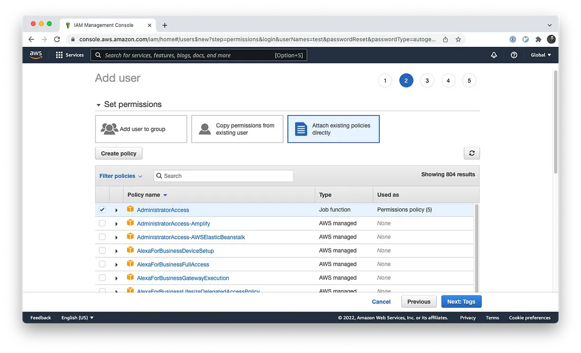Check the AlexaForBusinessFullAccess checkbox
581x353 pixels.
click(102, 264)
